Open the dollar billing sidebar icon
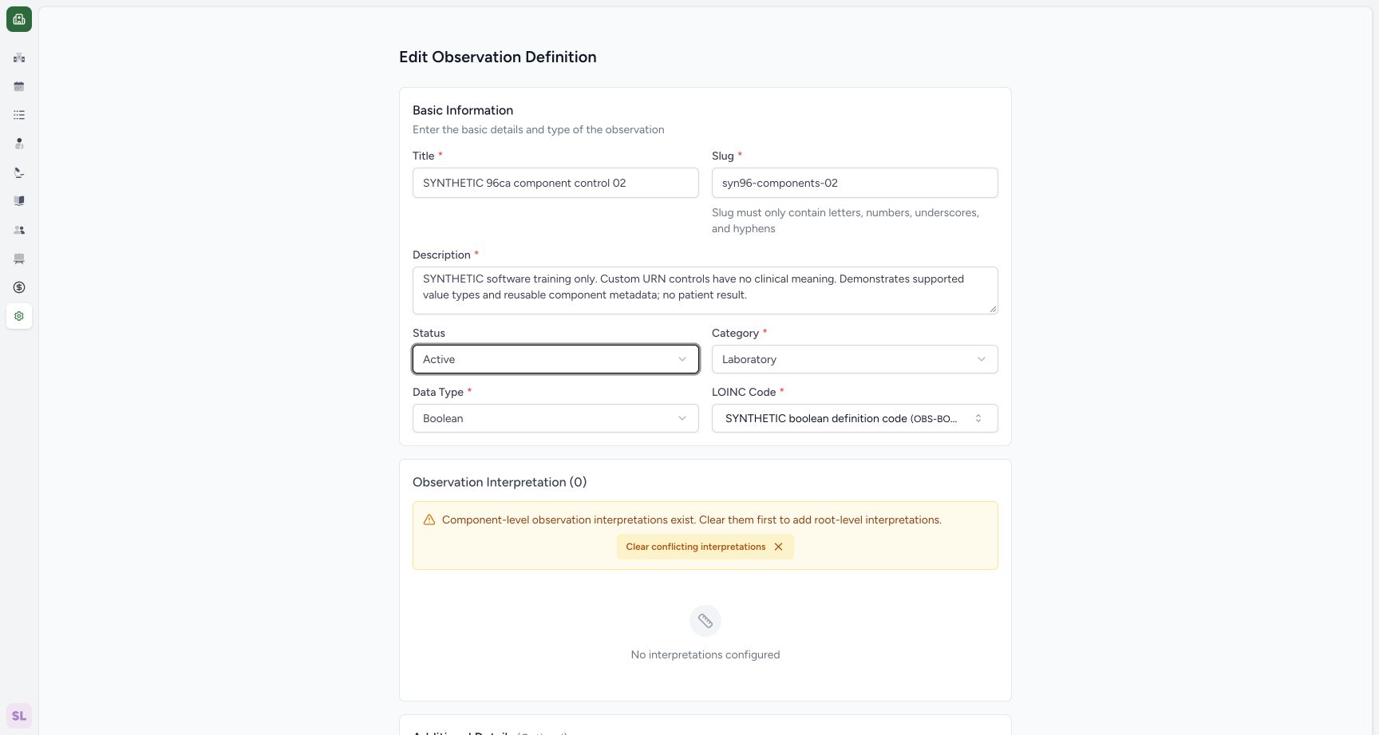 tap(19, 287)
